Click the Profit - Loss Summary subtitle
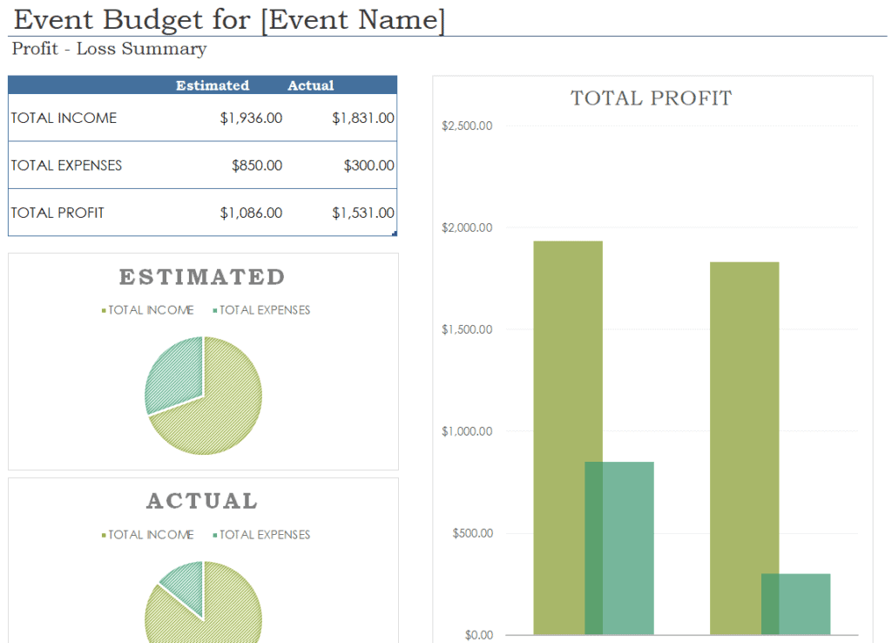 pyautogui.click(x=109, y=49)
